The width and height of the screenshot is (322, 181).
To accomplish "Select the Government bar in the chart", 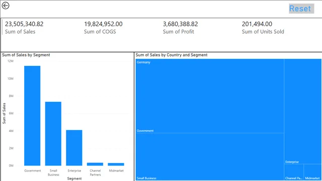I will coord(32,116).
